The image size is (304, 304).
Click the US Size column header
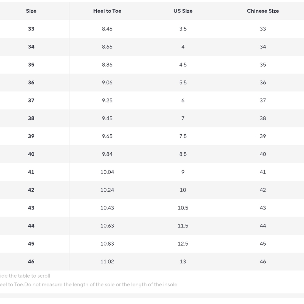pyautogui.click(x=183, y=11)
